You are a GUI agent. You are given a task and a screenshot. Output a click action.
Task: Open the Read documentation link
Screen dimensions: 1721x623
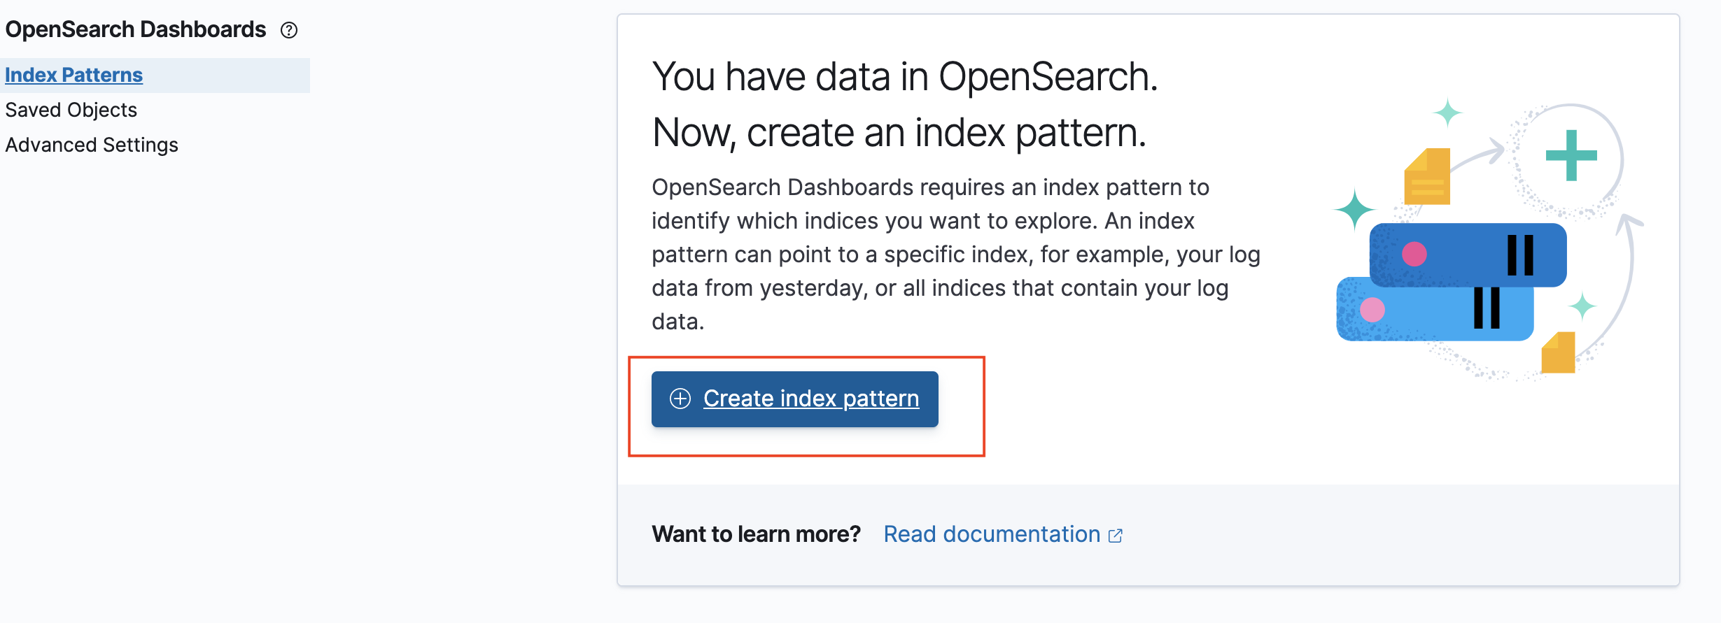(992, 534)
